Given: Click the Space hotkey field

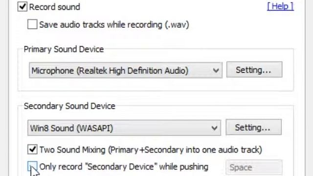Looking at the screenshot, I should 254,167.
